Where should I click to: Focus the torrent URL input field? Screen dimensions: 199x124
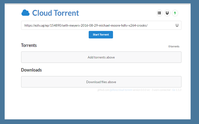[101, 25]
